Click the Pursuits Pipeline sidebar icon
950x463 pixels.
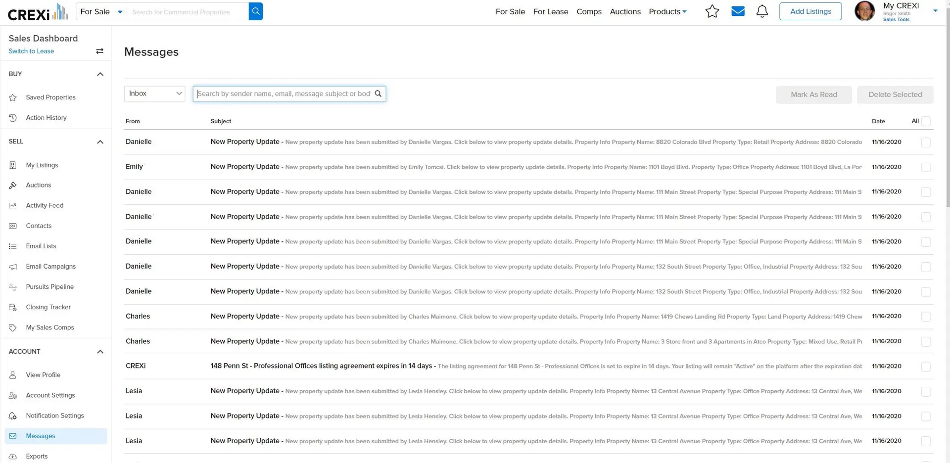13,287
